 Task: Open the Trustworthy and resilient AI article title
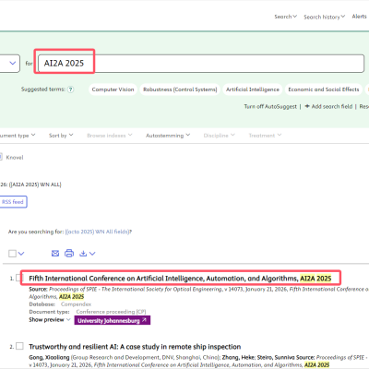135,347
